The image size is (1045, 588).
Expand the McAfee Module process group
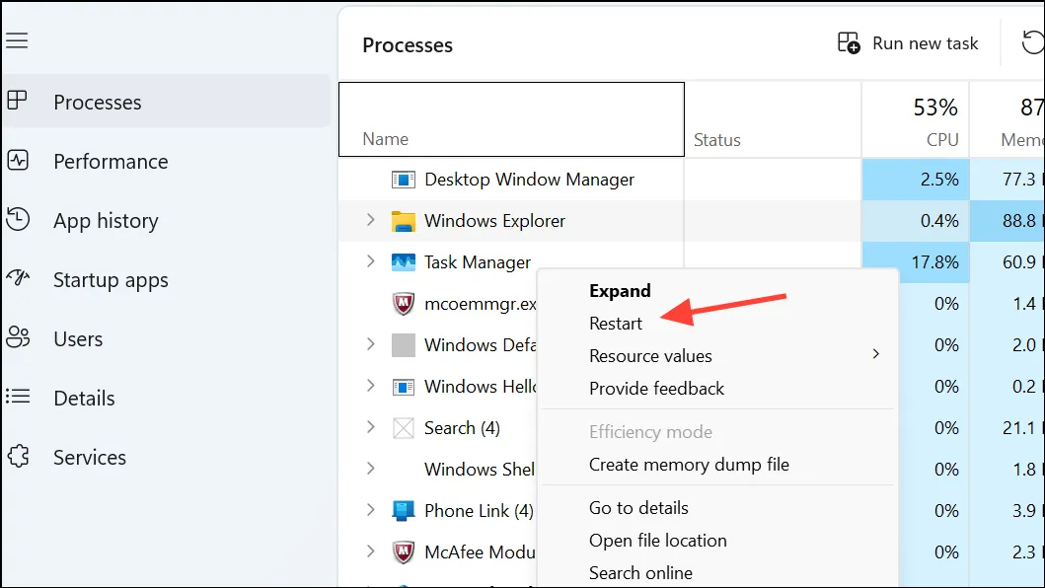tap(371, 551)
